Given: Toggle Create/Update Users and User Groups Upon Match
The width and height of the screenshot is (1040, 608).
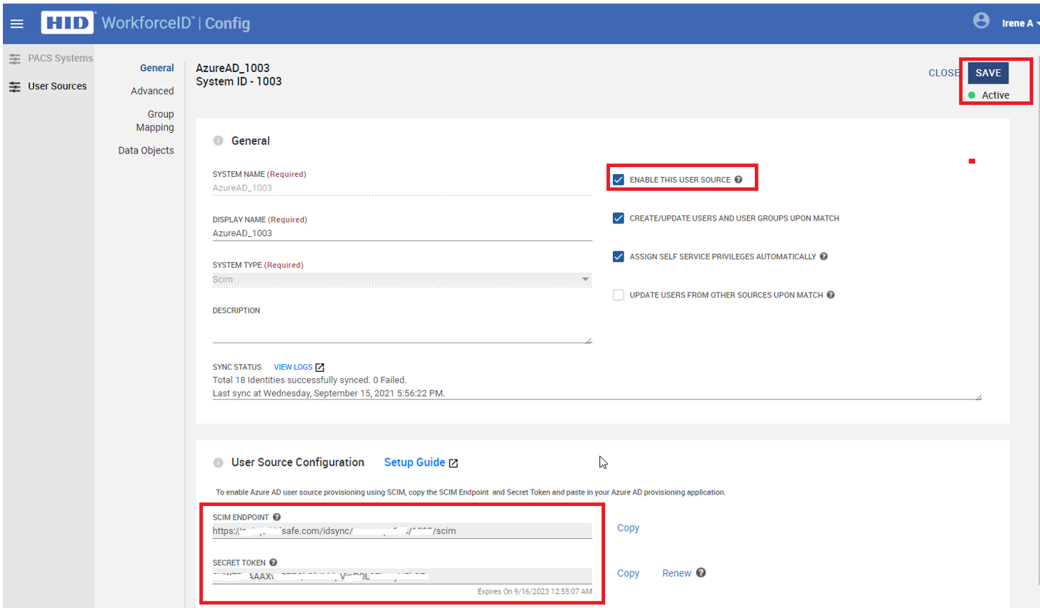Looking at the screenshot, I should tap(619, 218).
